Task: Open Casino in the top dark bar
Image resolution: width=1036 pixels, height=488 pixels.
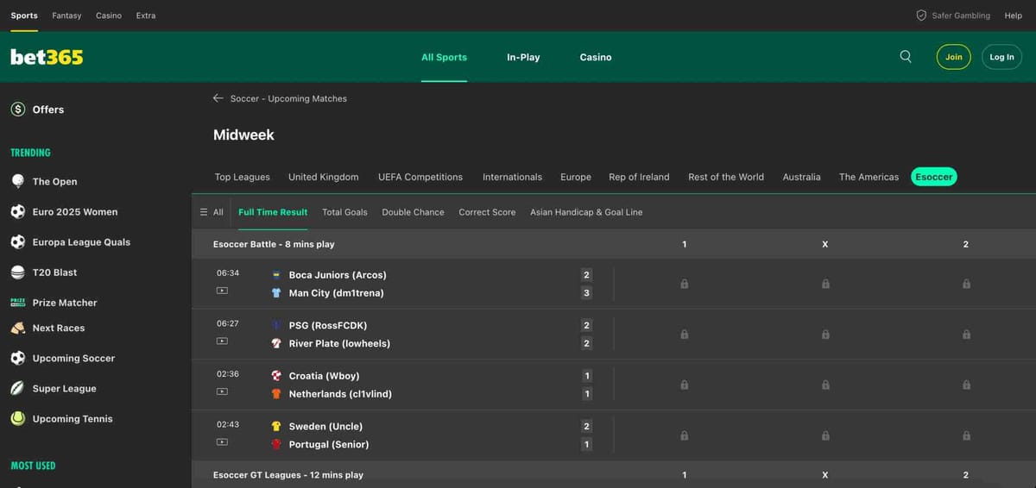Action: click(x=109, y=16)
